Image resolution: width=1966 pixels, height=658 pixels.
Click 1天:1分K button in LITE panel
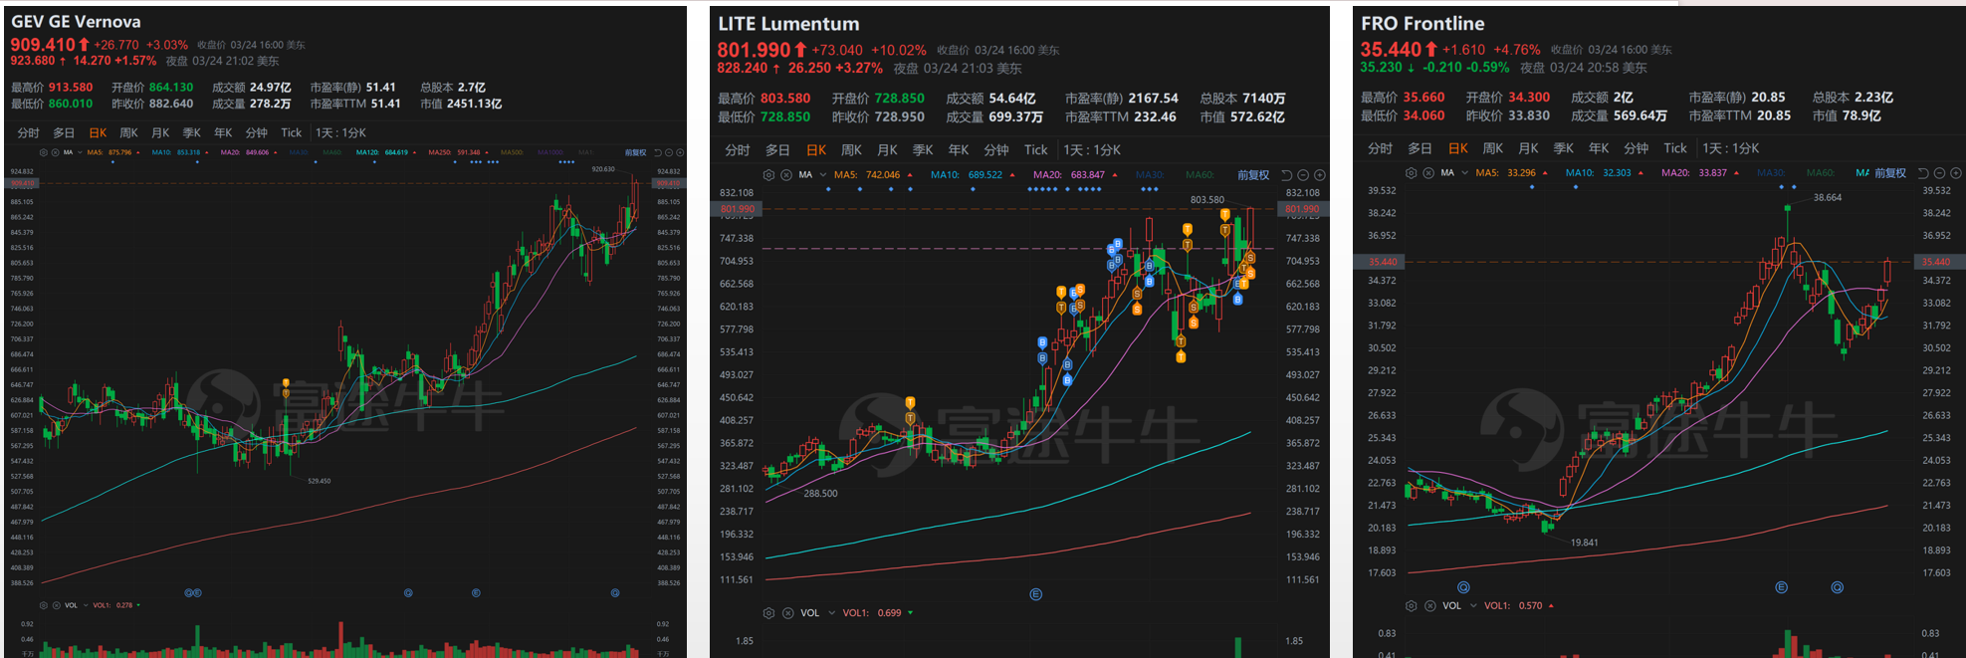(1092, 149)
